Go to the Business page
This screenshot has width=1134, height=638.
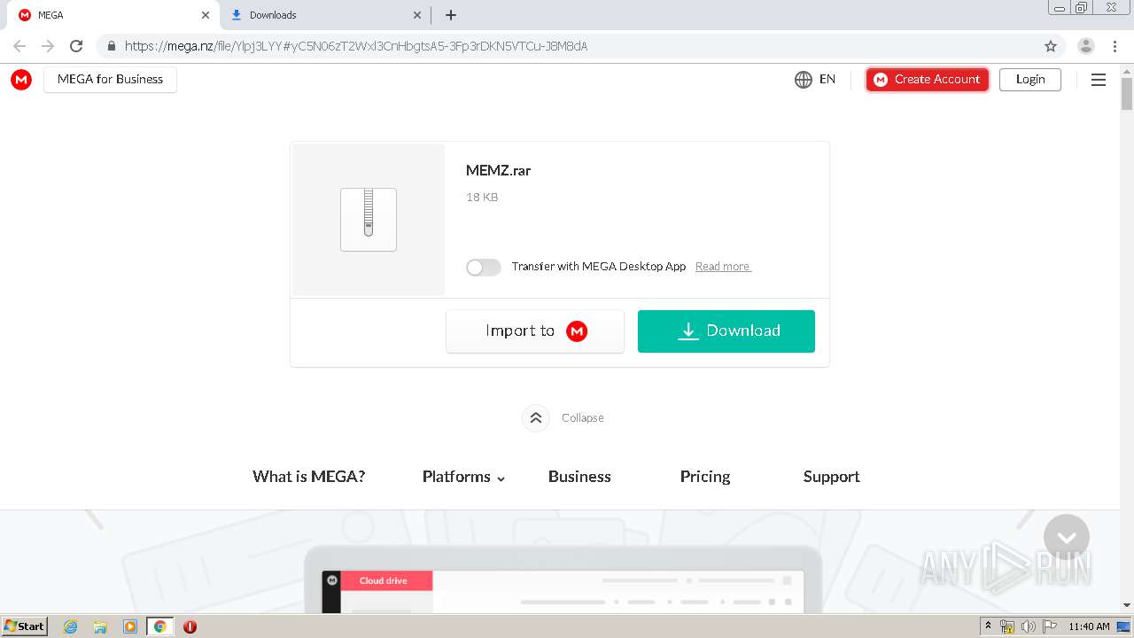tap(579, 477)
